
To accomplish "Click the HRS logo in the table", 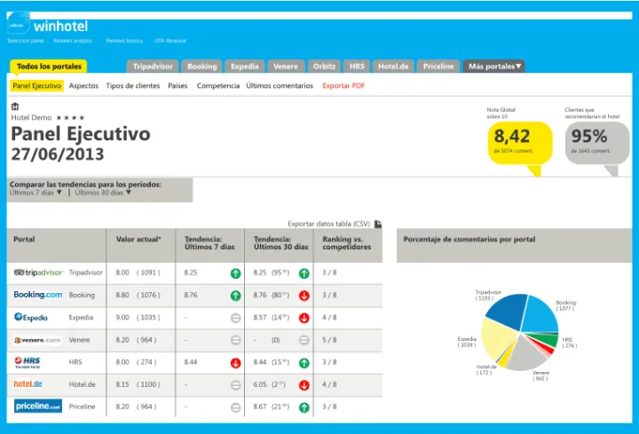I will click(x=25, y=362).
